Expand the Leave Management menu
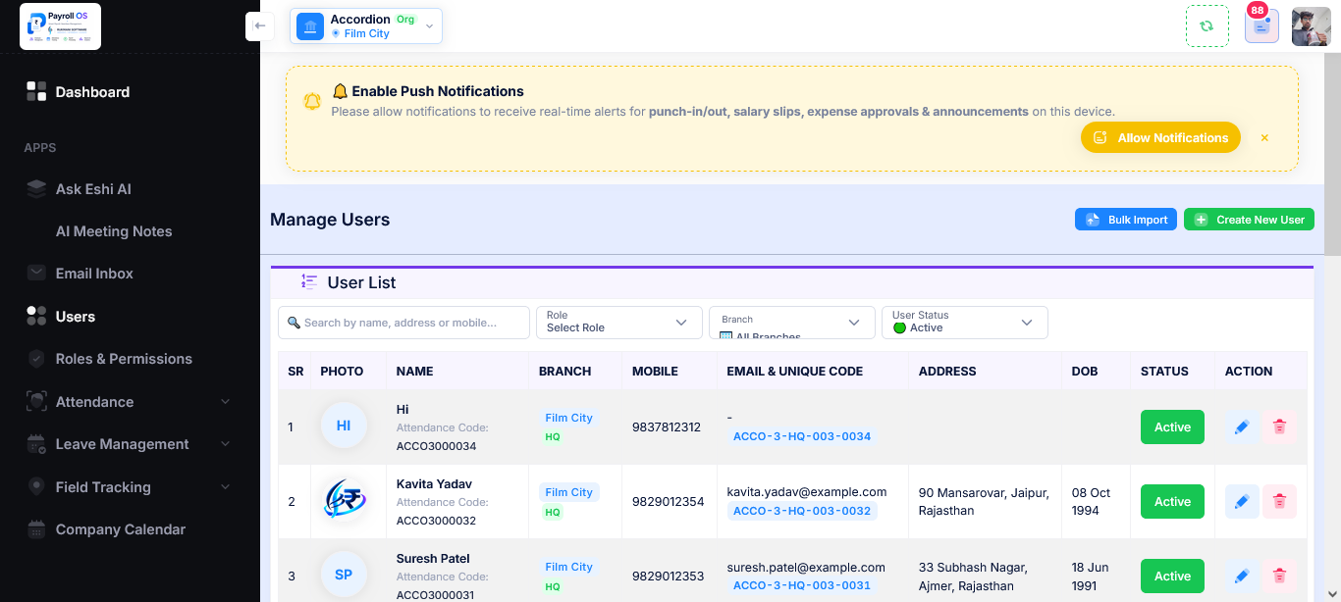The height and width of the screenshot is (602, 1341). pyautogui.click(x=130, y=444)
